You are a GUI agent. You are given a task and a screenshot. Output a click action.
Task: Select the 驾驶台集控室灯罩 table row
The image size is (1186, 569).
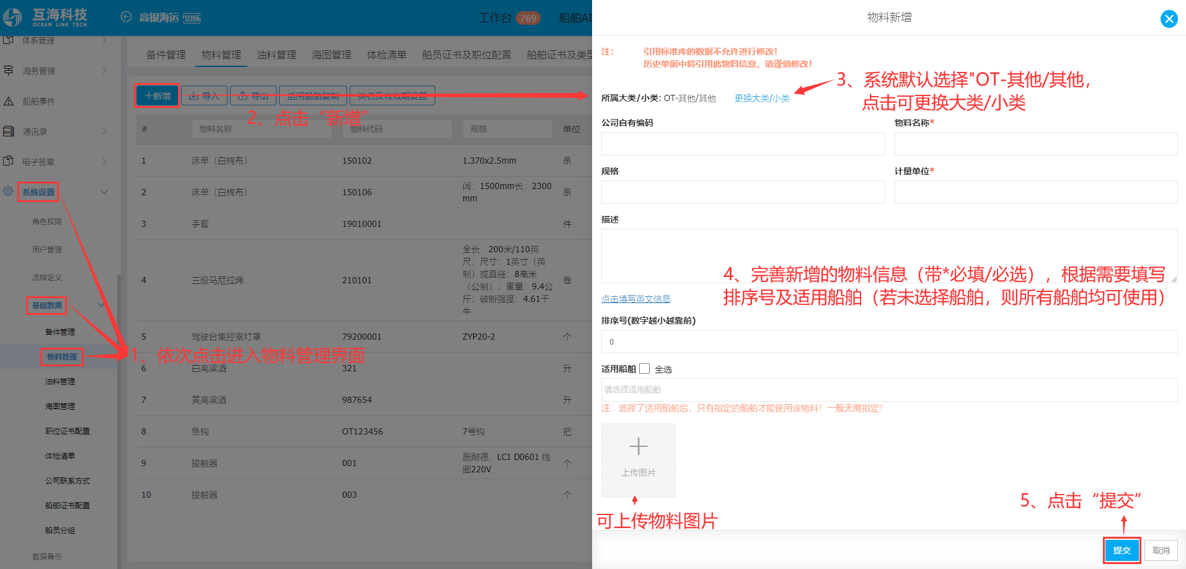364,337
